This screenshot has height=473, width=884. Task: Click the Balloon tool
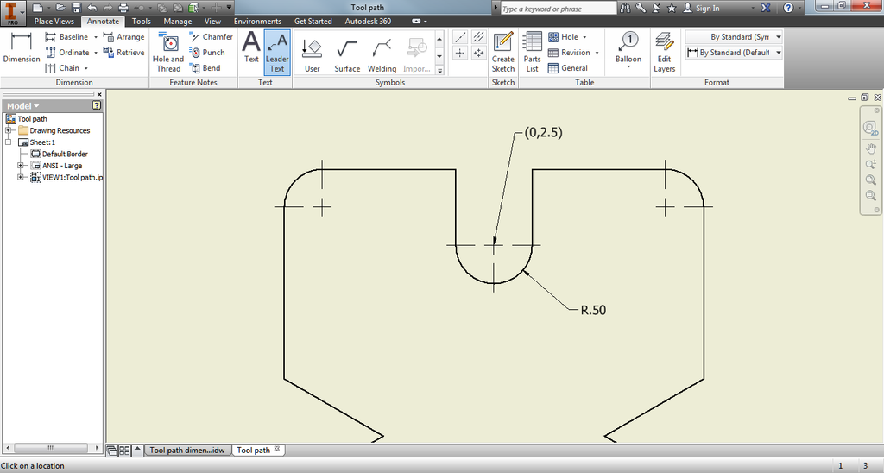coord(628,47)
